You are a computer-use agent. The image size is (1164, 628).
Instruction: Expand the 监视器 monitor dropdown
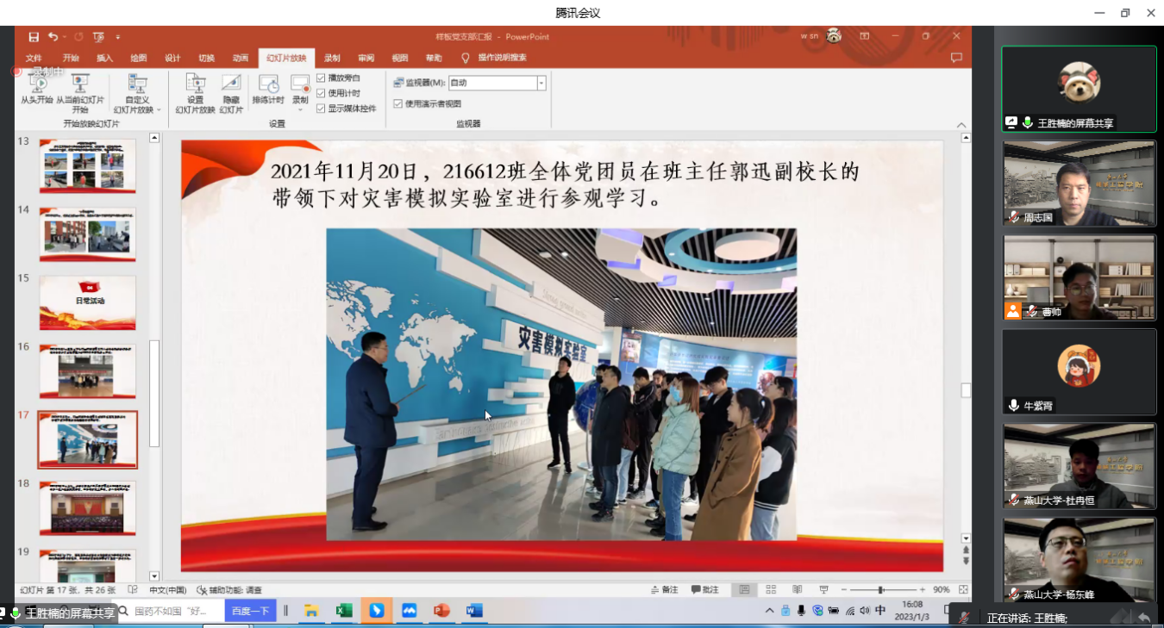541,84
